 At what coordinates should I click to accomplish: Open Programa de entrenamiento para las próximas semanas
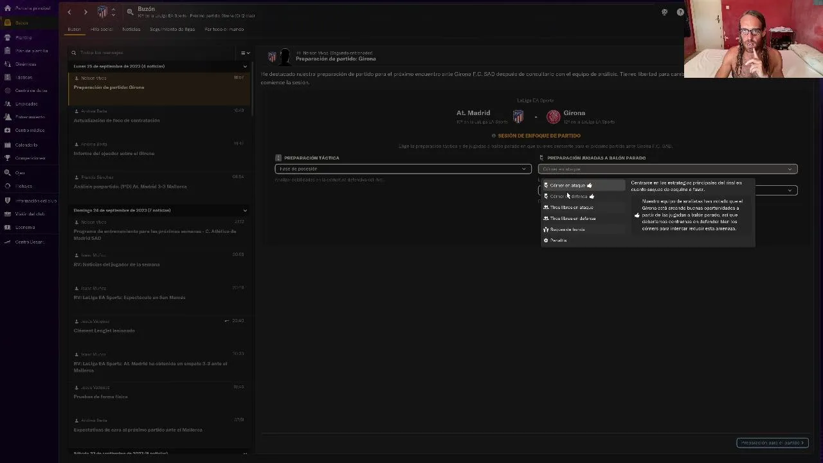(159, 233)
